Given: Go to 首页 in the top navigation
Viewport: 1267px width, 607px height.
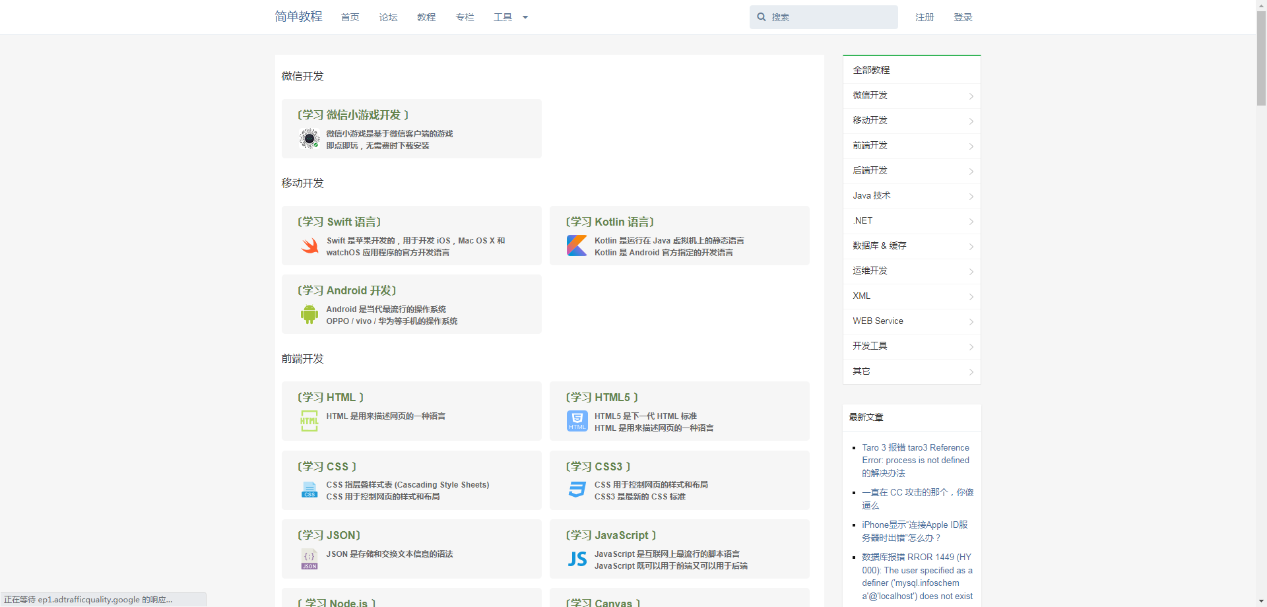Looking at the screenshot, I should (x=350, y=17).
